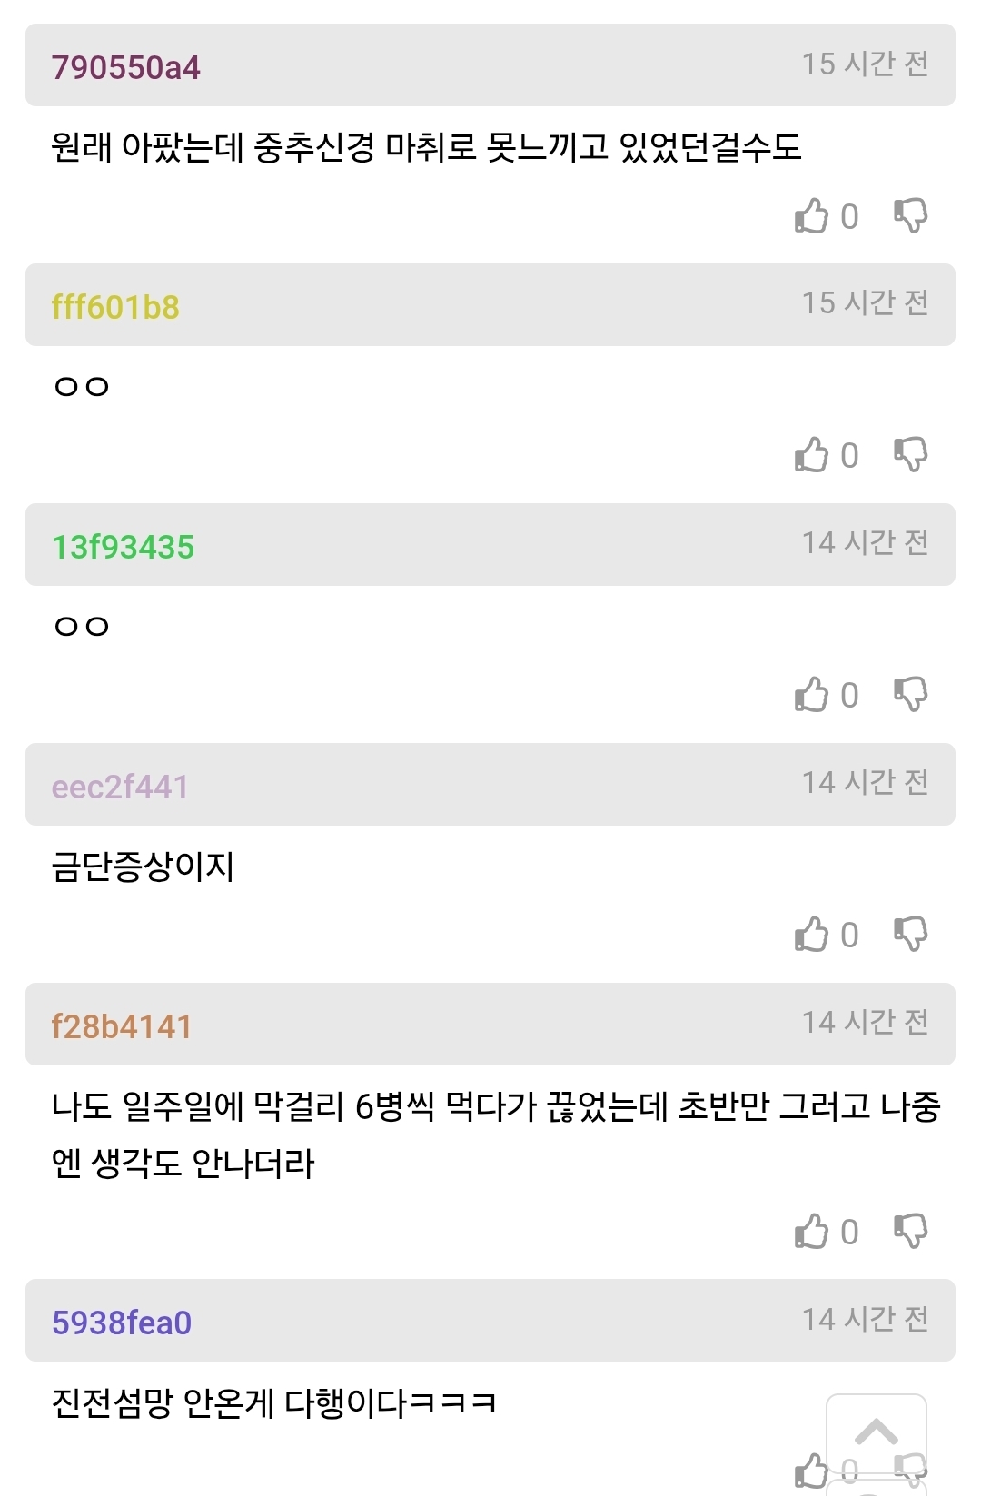Downvote the comment by f28b4141
The width and height of the screenshot is (981, 1496).
point(910,1232)
